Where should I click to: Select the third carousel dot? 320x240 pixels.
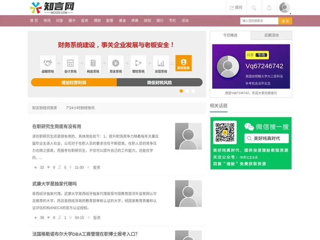pyautogui.click(x=193, y=91)
